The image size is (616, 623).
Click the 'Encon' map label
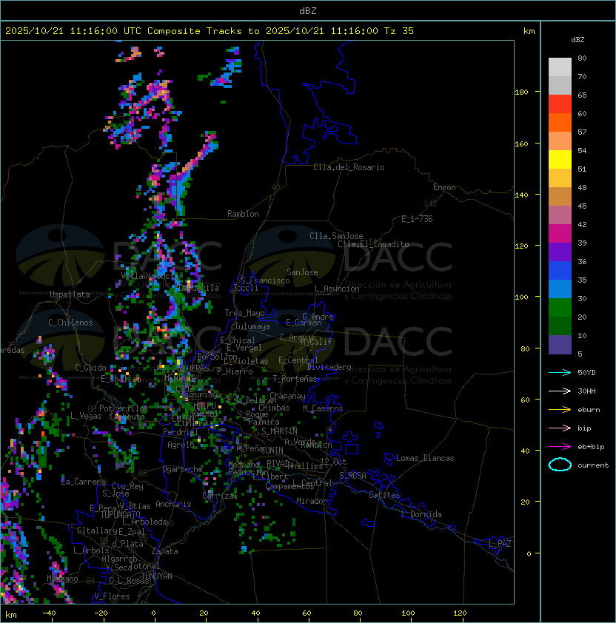(444, 187)
